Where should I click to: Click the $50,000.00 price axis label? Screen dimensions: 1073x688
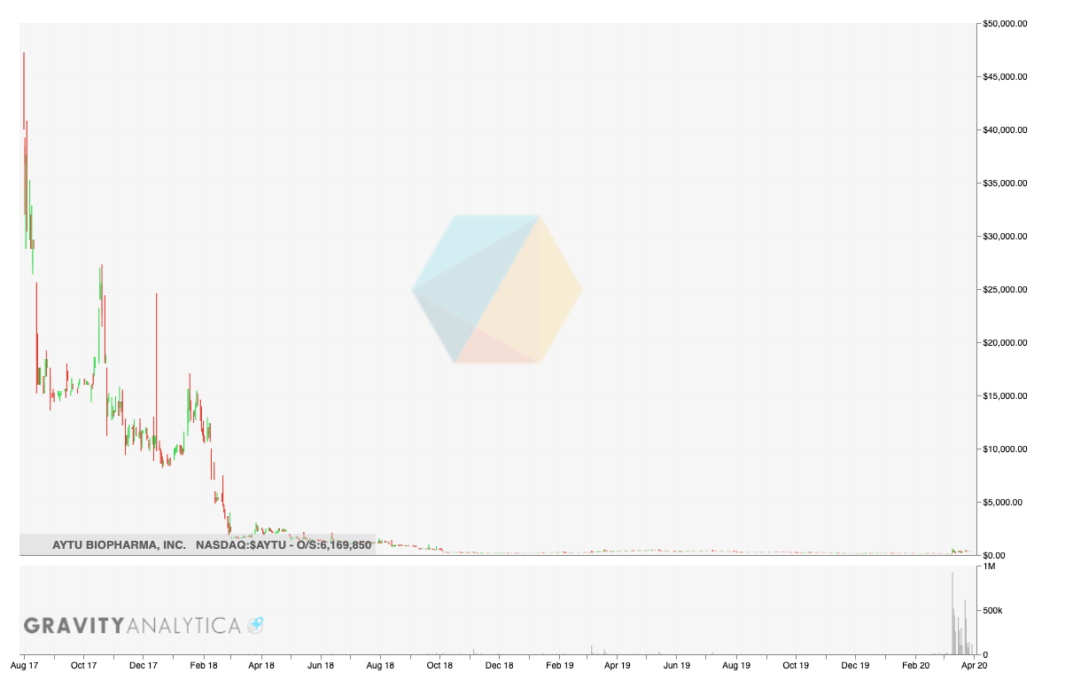click(1005, 24)
